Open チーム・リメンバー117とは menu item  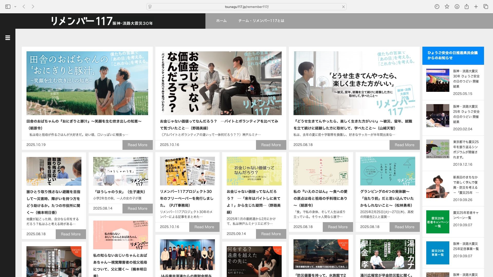261,21
